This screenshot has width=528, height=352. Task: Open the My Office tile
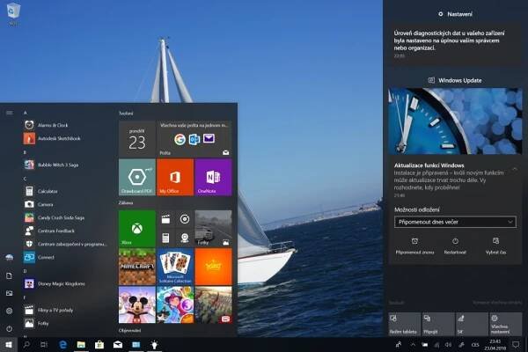tap(175, 177)
